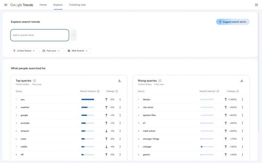
Task: Open more options for 'amazon' query
Action: tap(120, 131)
